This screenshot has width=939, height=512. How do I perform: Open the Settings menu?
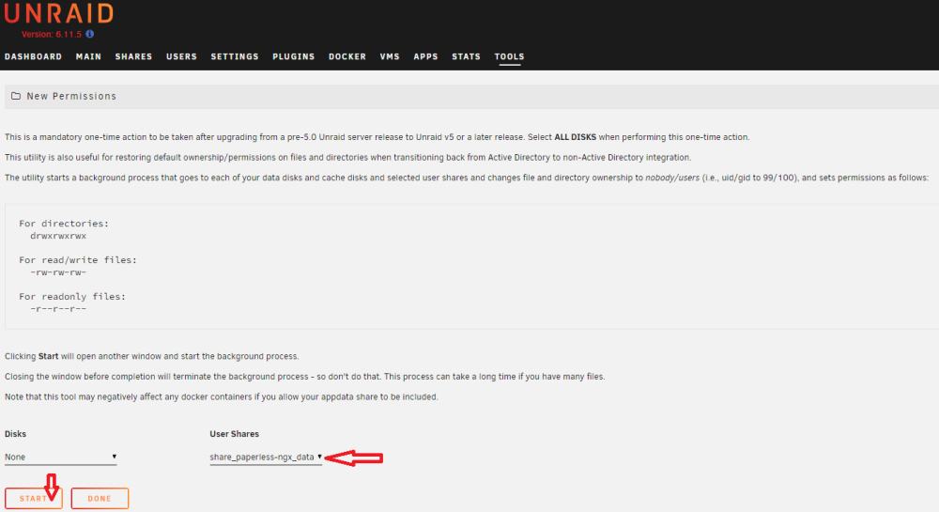pyautogui.click(x=235, y=56)
